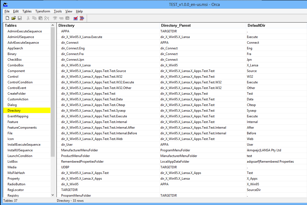This screenshot has width=307, height=205.
Task: Click the Cut scissors icon
Action: point(28,18)
